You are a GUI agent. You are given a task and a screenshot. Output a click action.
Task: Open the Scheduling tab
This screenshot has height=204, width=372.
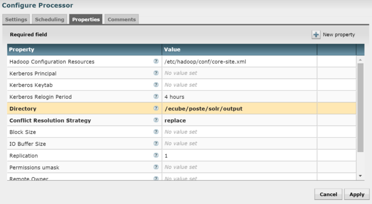tap(50, 19)
